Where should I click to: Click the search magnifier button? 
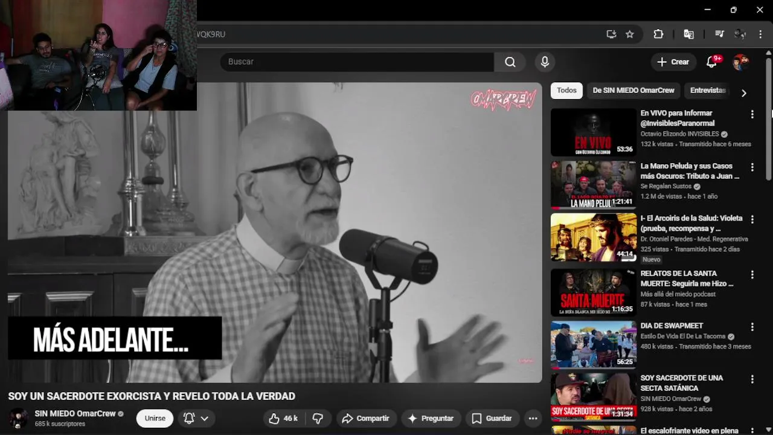coord(510,62)
